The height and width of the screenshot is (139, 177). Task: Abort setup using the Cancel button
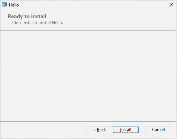point(158,130)
